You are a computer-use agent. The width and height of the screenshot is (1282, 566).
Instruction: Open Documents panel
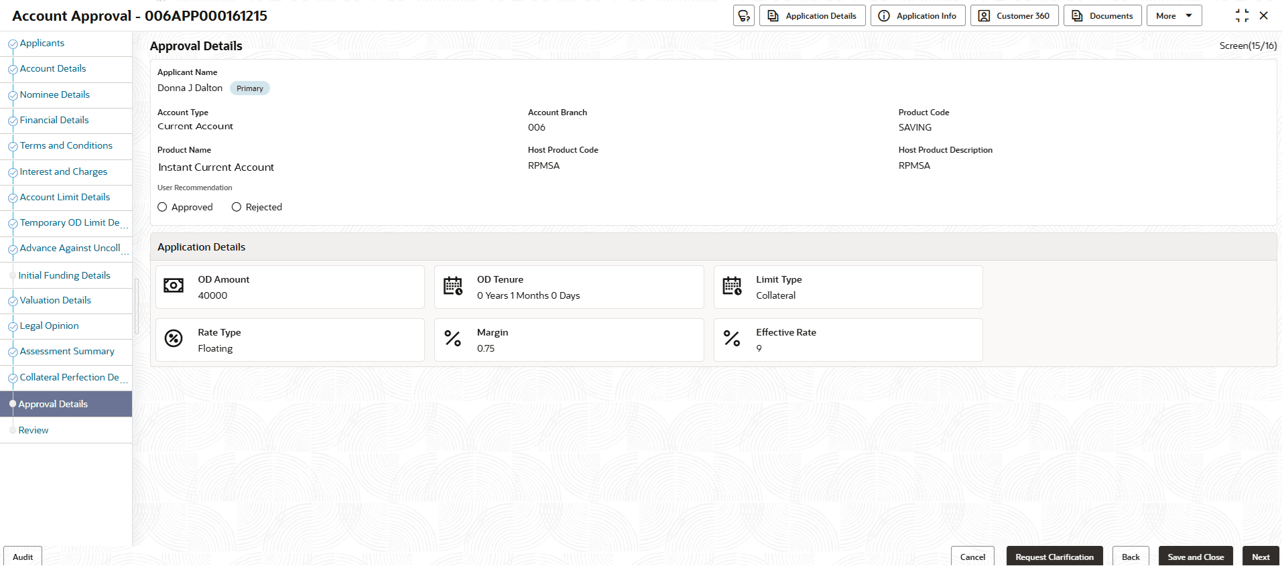click(1102, 15)
